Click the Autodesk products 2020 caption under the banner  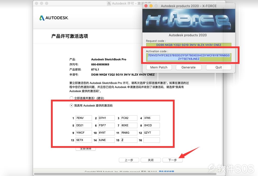pyautogui.click(x=188, y=35)
